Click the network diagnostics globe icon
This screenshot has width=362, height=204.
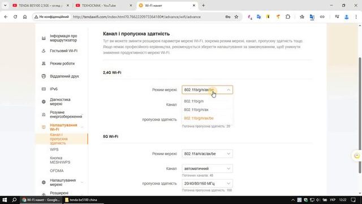[44, 101]
